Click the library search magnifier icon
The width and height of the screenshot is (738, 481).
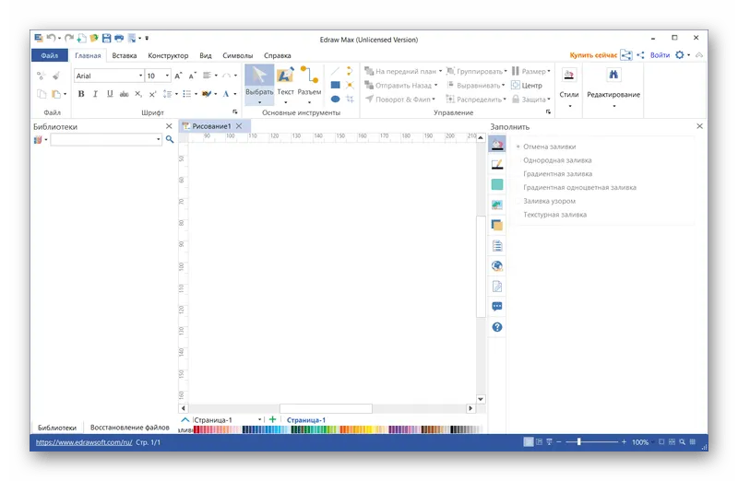coord(170,139)
